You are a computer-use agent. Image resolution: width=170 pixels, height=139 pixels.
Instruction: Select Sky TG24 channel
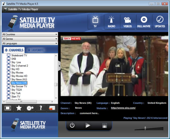[16, 90]
